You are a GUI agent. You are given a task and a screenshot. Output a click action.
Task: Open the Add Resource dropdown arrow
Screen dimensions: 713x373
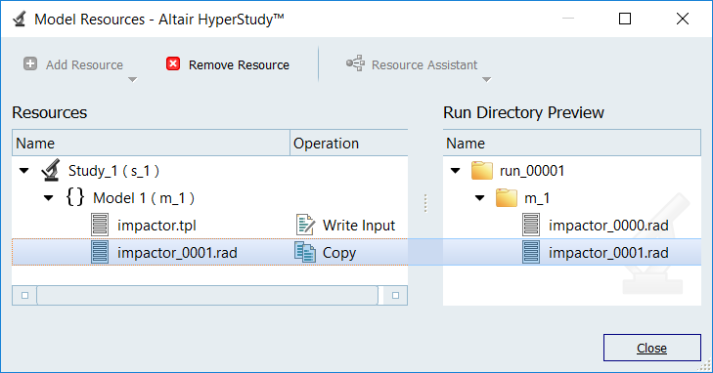coord(132,80)
